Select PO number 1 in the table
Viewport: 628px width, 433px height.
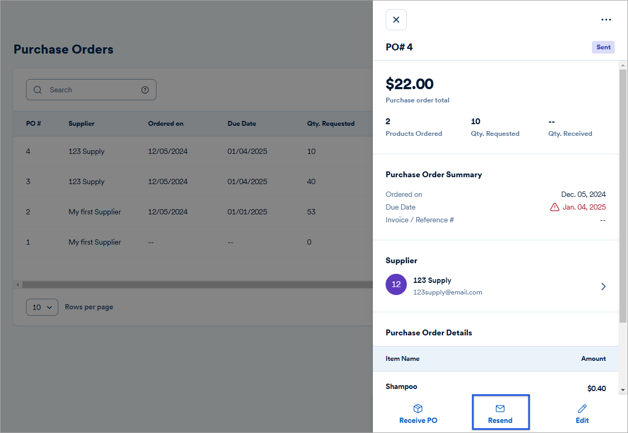28,243
